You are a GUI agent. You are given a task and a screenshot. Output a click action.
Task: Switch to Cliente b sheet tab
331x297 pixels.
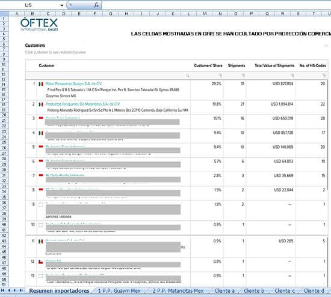[x=254, y=290]
